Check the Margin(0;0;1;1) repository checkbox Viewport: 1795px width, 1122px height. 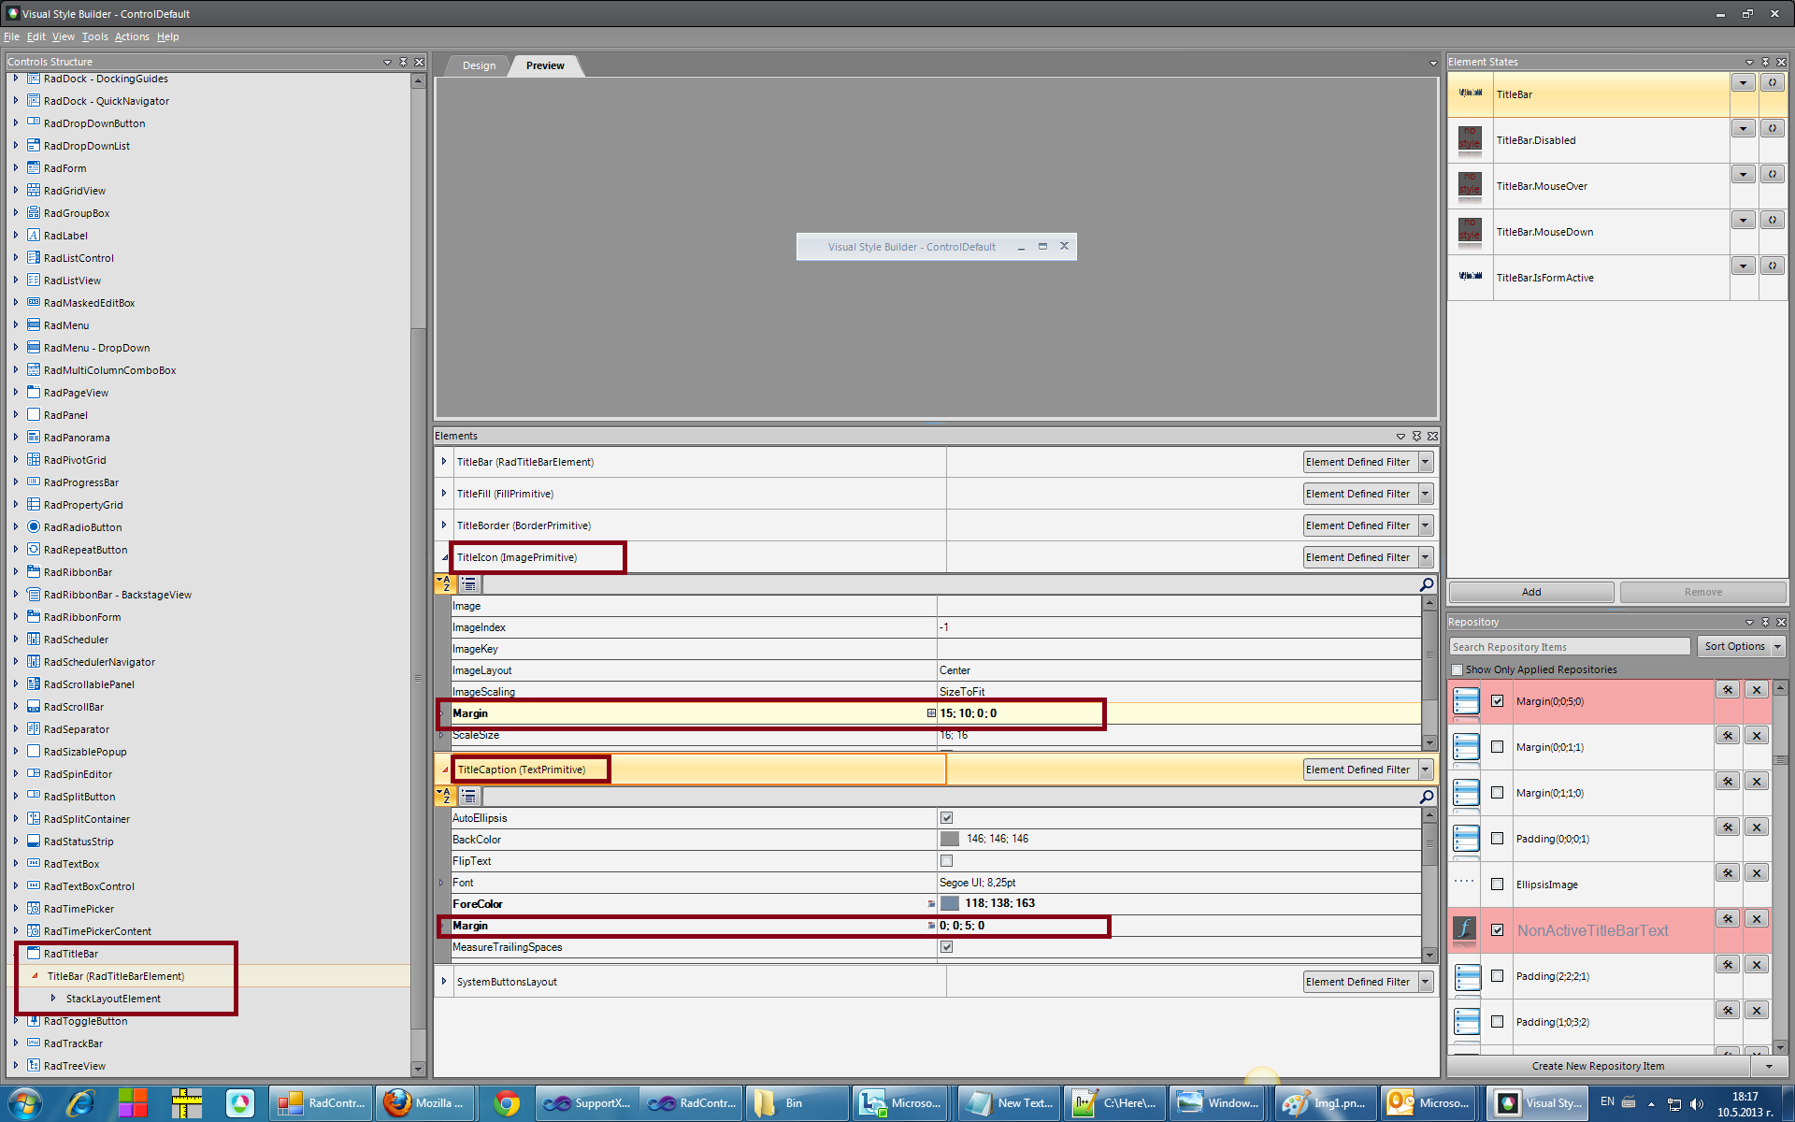click(1497, 747)
